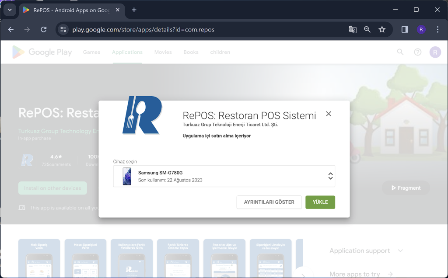Select the RePOS Android Apps tab
This screenshot has height=278, width=448.
click(x=71, y=10)
